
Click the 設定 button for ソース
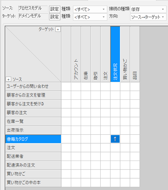[55, 9]
